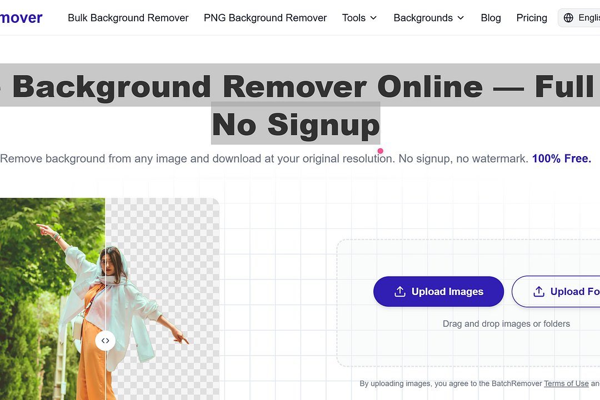Open the language selector with globe icon
The width and height of the screenshot is (600, 400).
point(579,18)
